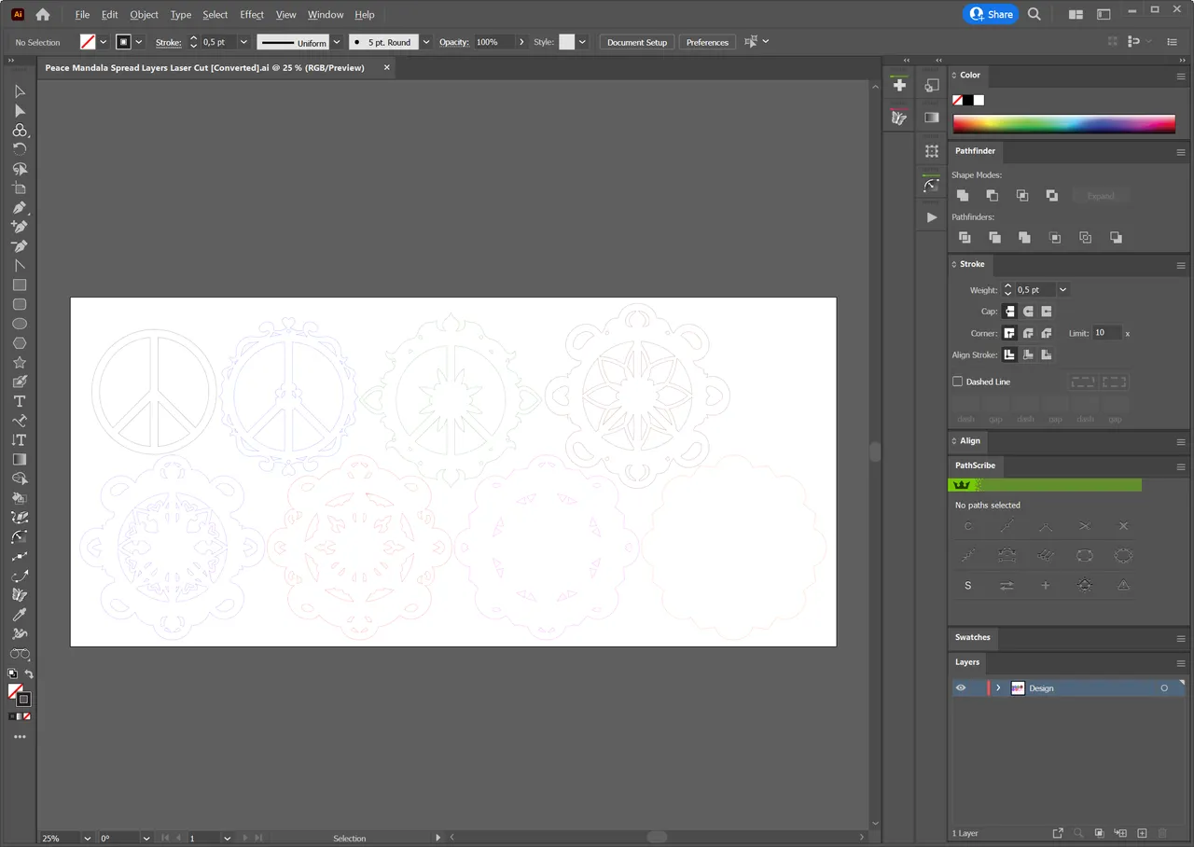Open the Style dropdown arrow
This screenshot has width=1194, height=847.
click(583, 42)
